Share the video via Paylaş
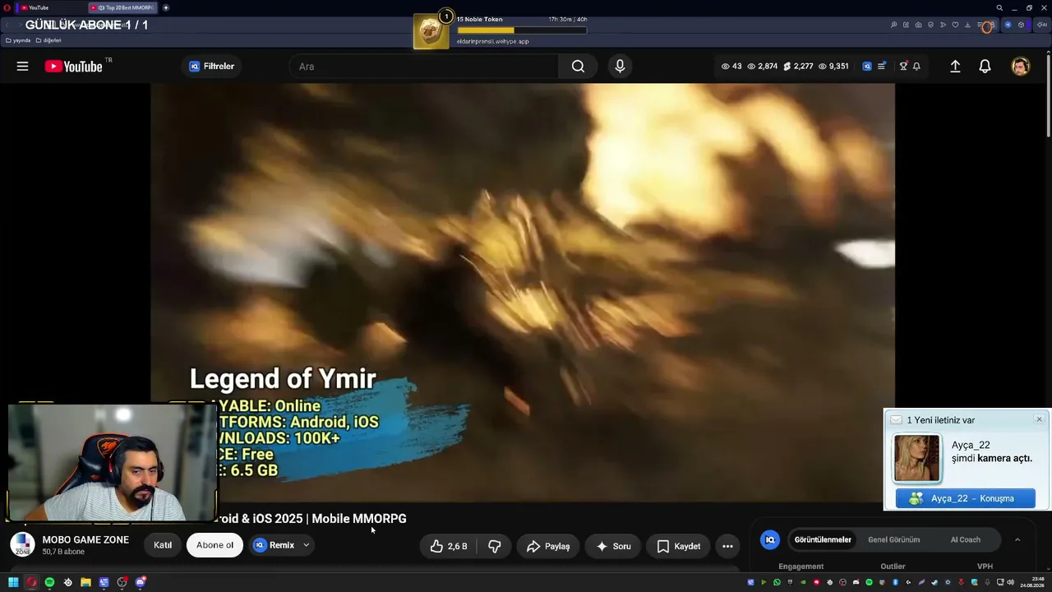This screenshot has width=1052, height=592. (548, 546)
